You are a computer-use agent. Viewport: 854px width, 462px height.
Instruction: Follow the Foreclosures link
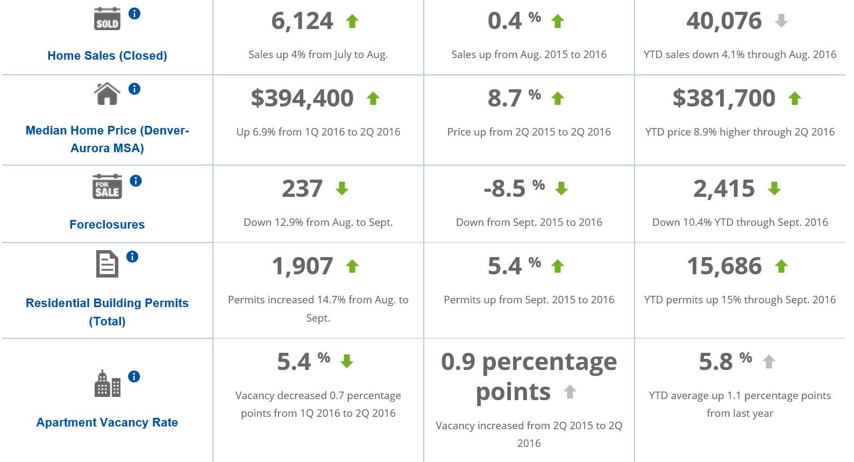click(x=107, y=224)
